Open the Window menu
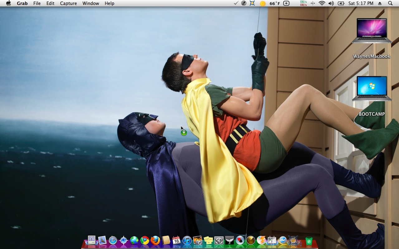399x249 pixels. coord(91,3)
